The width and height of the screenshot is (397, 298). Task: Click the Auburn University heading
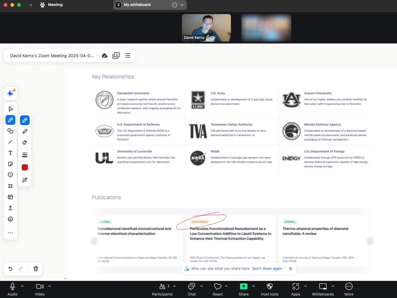318,93
